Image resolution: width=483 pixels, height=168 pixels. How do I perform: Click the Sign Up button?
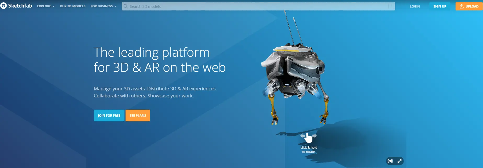coord(440,6)
